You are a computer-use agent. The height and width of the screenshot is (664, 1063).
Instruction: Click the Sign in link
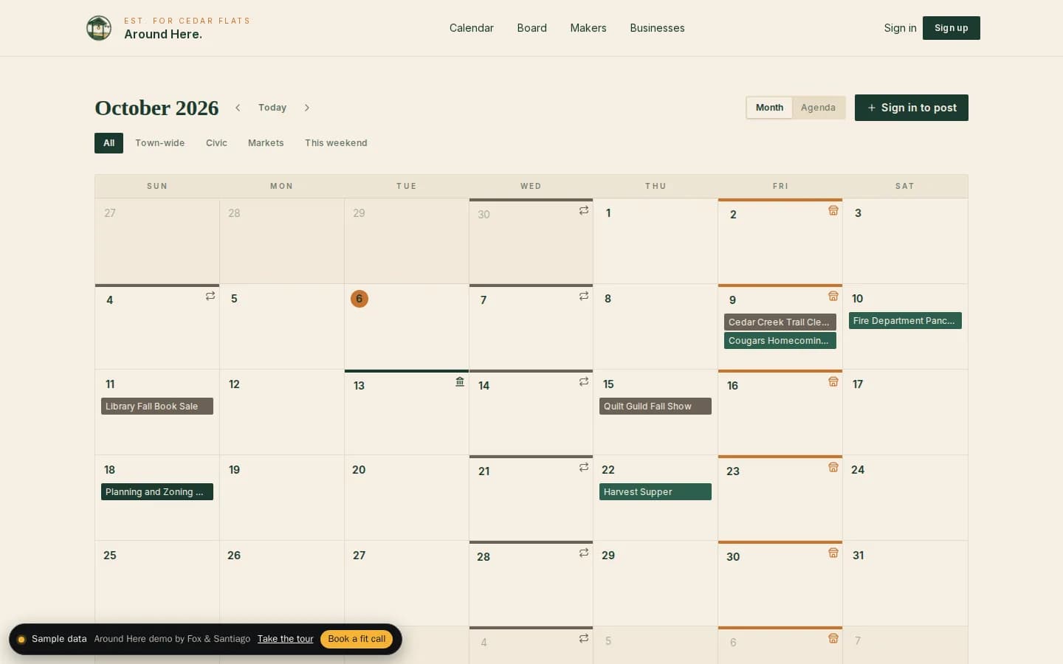pos(900,28)
